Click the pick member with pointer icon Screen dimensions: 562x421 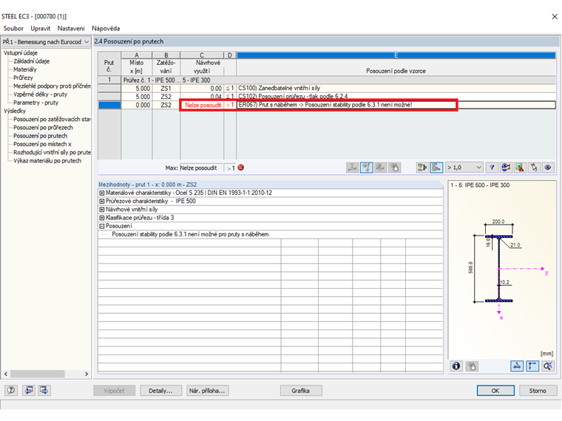[x=534, y=168]
